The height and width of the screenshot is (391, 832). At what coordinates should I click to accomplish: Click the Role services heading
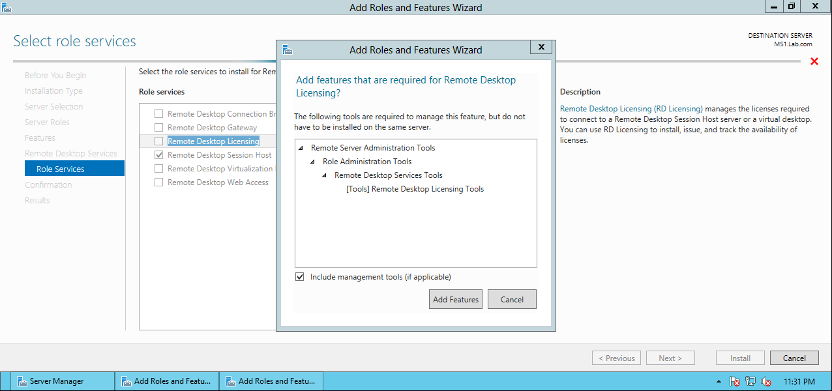point(162,92)
